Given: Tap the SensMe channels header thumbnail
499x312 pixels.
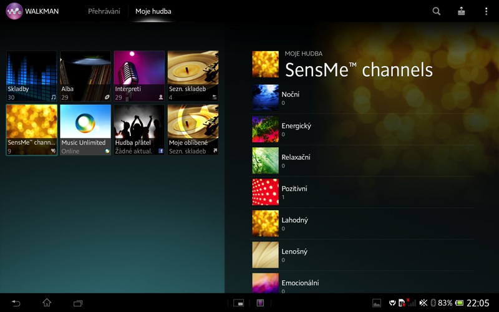Looking at the screenshot, I should 266,64.
